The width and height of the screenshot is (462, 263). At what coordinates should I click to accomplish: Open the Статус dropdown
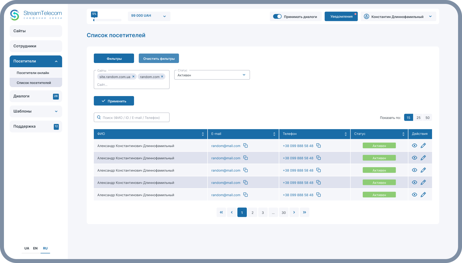pyautogui.click(x=212, y=75)
